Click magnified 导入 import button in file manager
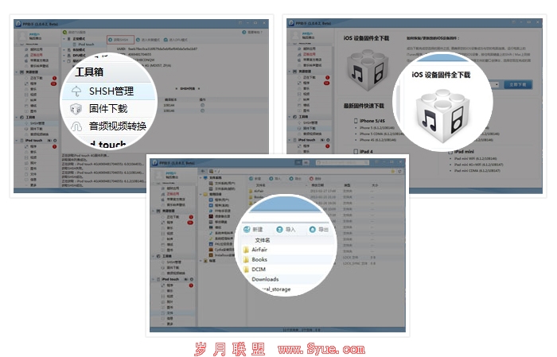Image resolution: width=557 pixels, height=357 pixels. point(286,230)
